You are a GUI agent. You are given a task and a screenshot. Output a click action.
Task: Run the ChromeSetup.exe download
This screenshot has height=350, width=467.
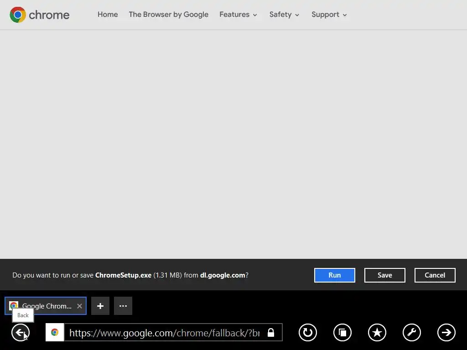(x=334, y=275)
